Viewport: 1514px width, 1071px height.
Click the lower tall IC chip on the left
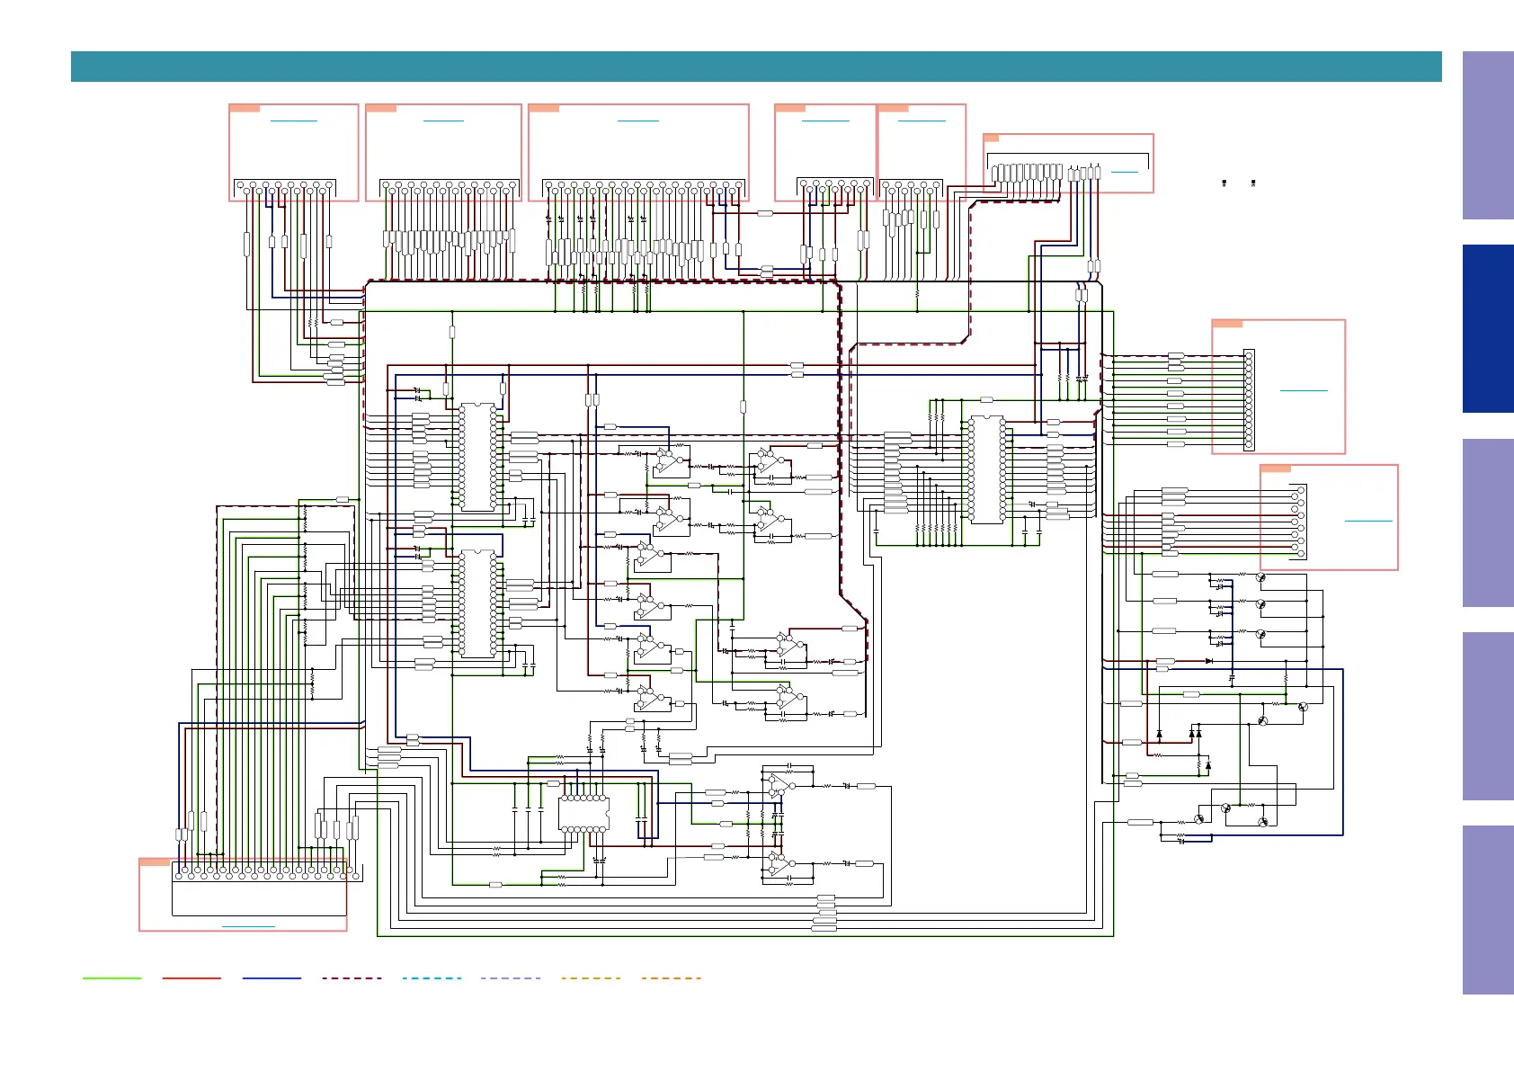[477, 603]
